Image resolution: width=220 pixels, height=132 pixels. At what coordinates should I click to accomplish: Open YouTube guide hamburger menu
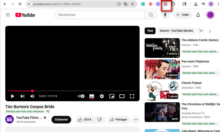pos(8,15)
